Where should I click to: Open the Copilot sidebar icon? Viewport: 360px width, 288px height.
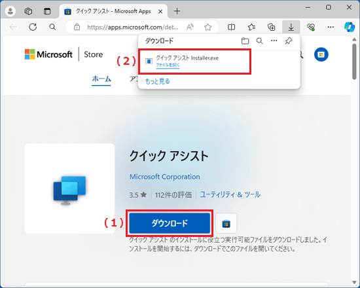click(x=350, y=27)
